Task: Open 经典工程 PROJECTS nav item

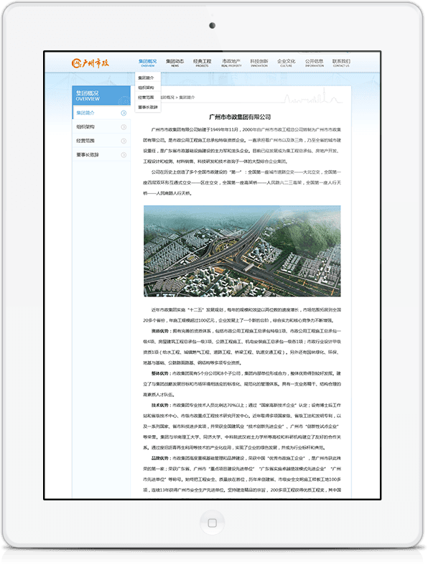Action: 203,63
